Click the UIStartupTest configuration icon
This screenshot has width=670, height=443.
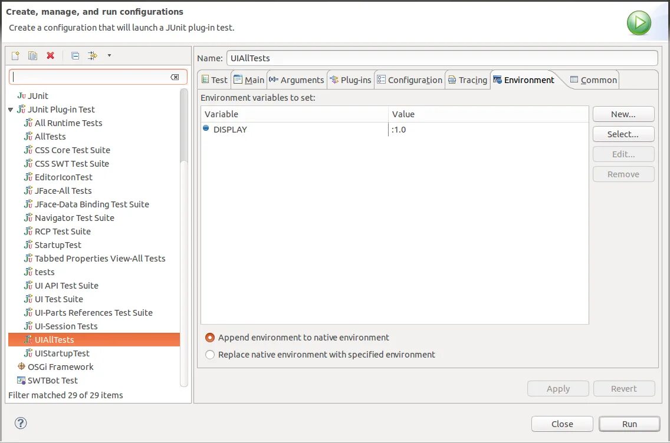tap(28, 353)
